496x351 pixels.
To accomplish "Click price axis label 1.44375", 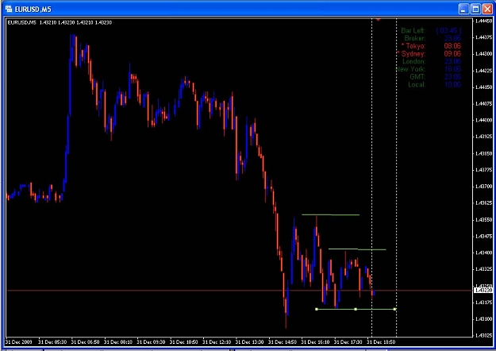I will coord(483,37).
